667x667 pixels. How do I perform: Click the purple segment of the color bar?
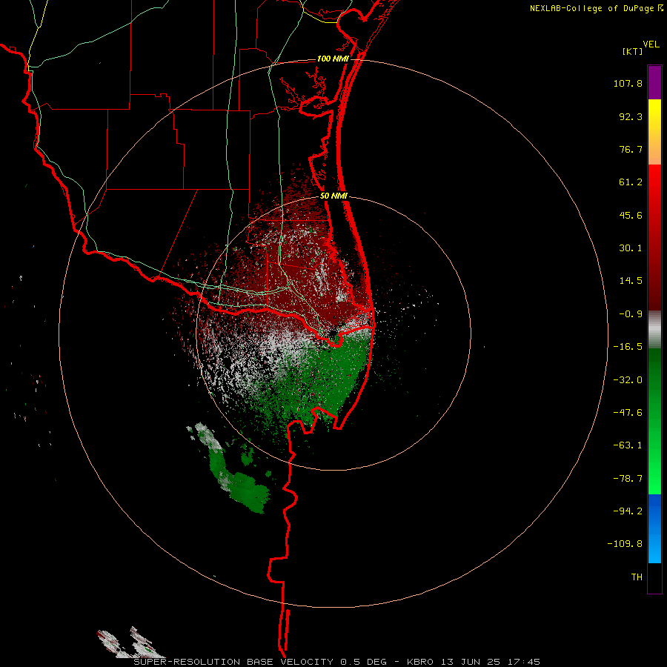tap(654, 82)
